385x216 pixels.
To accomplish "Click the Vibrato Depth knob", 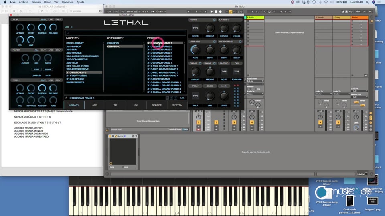I will (x=210, y=50).
